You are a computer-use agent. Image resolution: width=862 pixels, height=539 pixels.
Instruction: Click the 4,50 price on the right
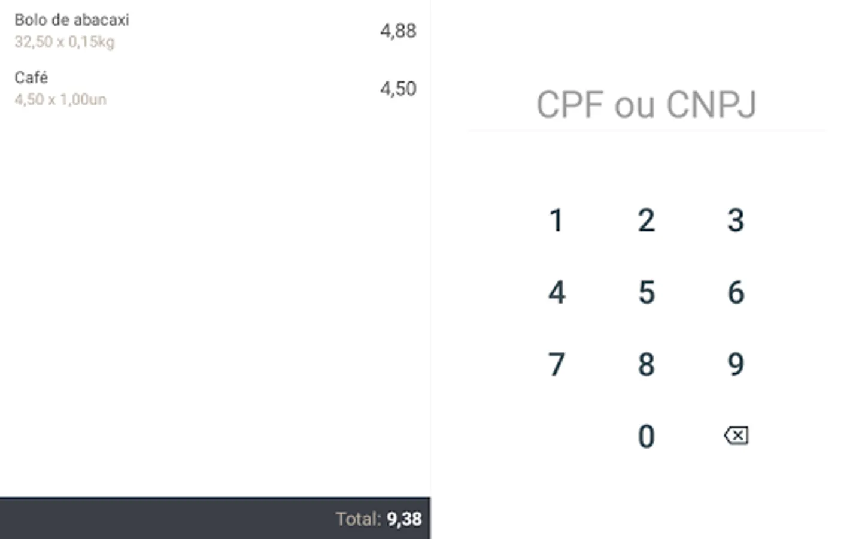coord(398,89)
